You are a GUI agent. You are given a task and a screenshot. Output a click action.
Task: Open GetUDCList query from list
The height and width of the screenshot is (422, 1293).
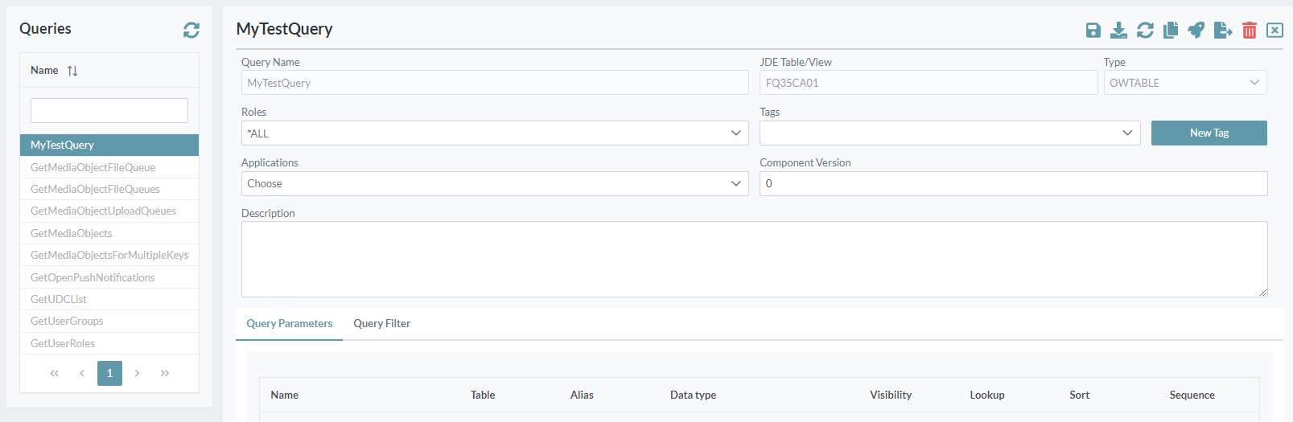[59, 299]
